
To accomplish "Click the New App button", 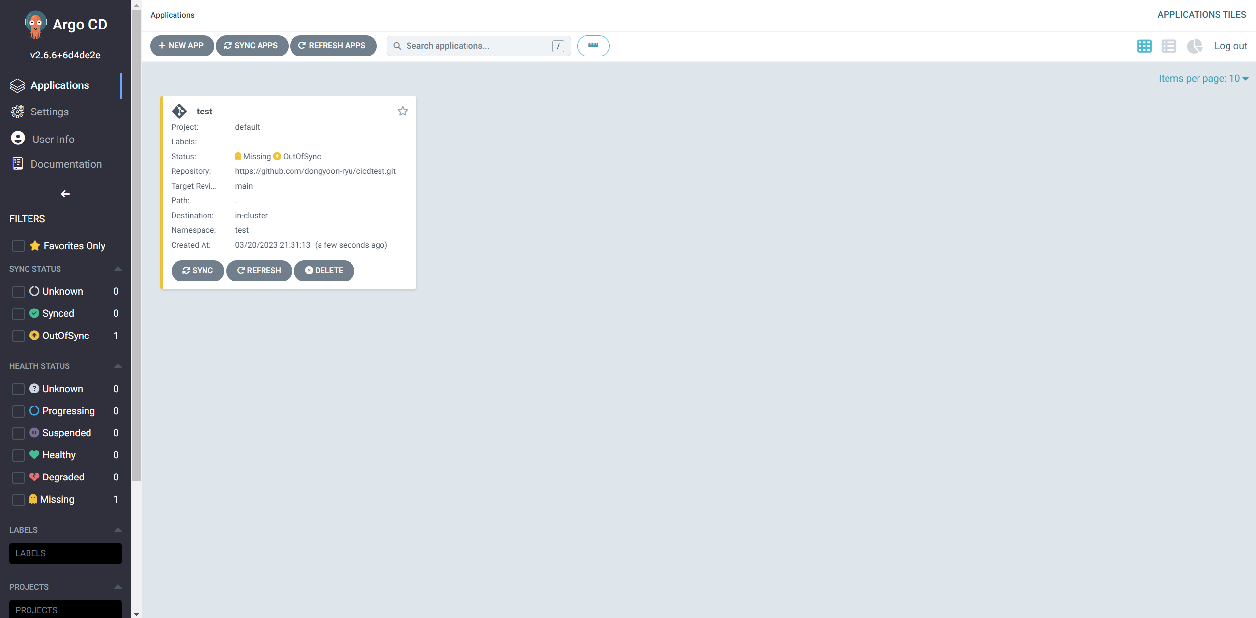I will pyautogui.click(x=181, y=46).
